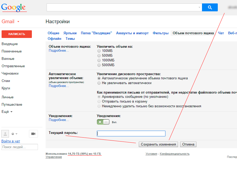Select the 1000МБ radio option
This screenshot has width=237, height=184.
(x=99, y=60)
